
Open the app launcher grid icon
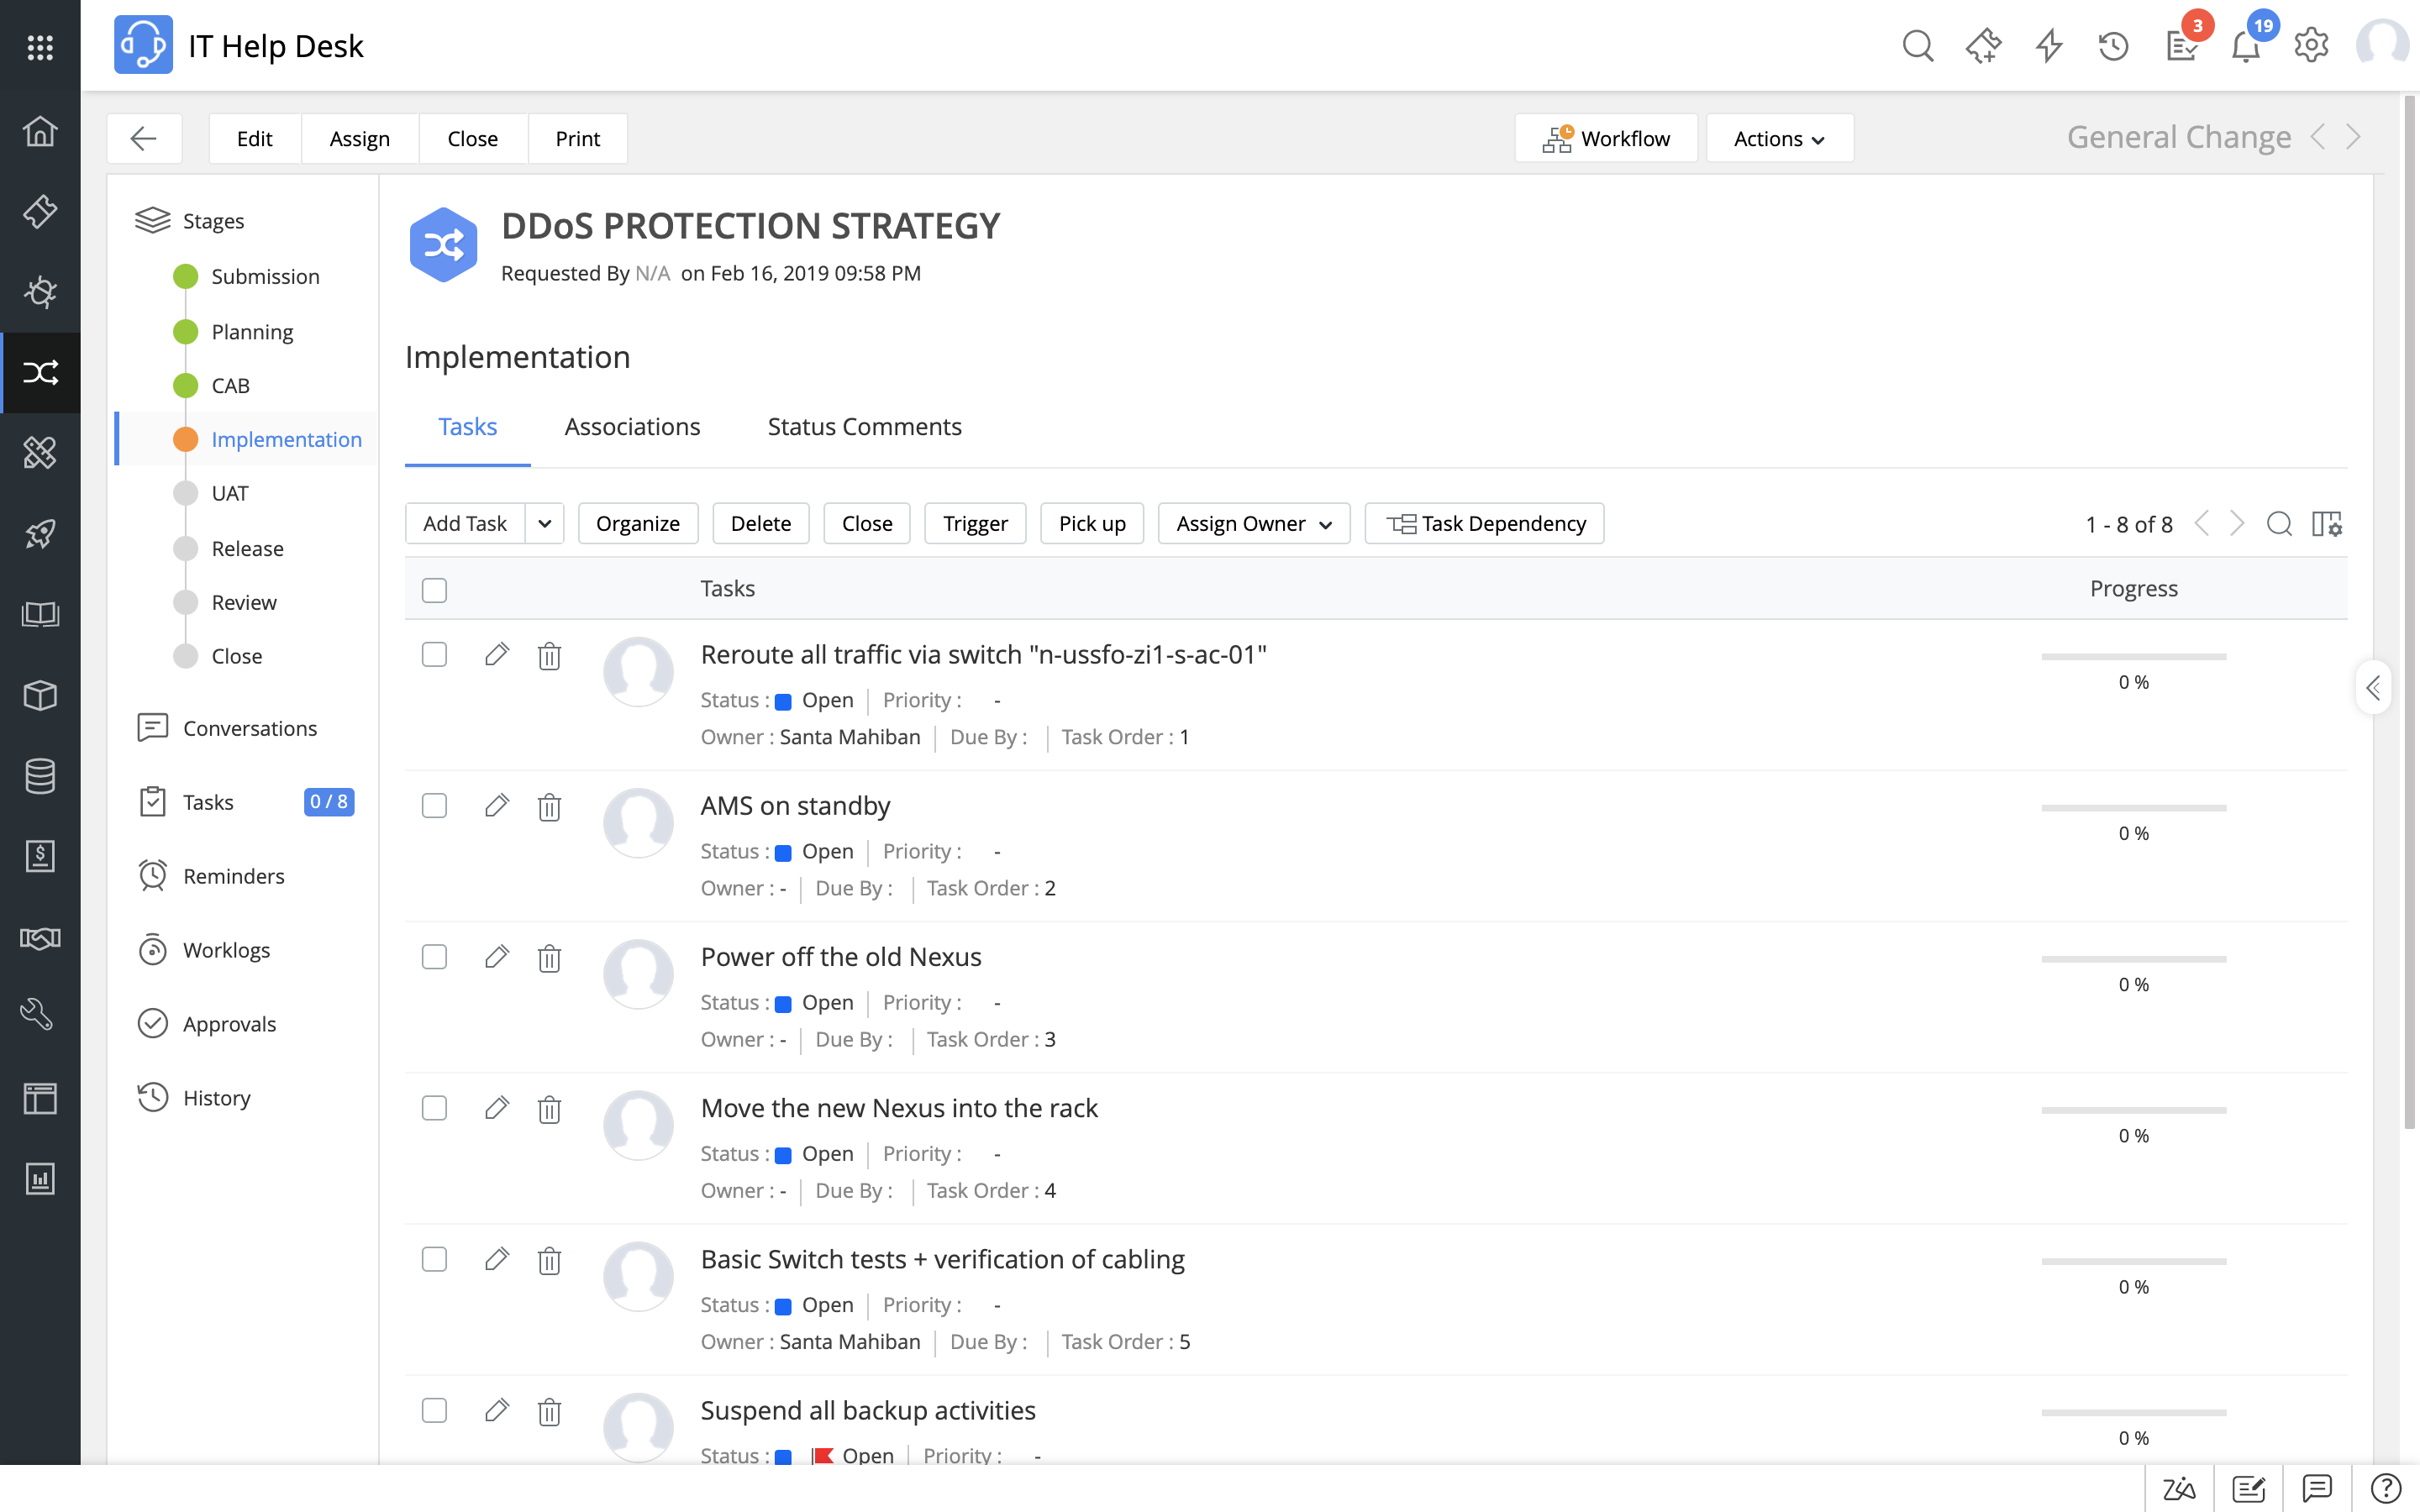pos(40,46)
